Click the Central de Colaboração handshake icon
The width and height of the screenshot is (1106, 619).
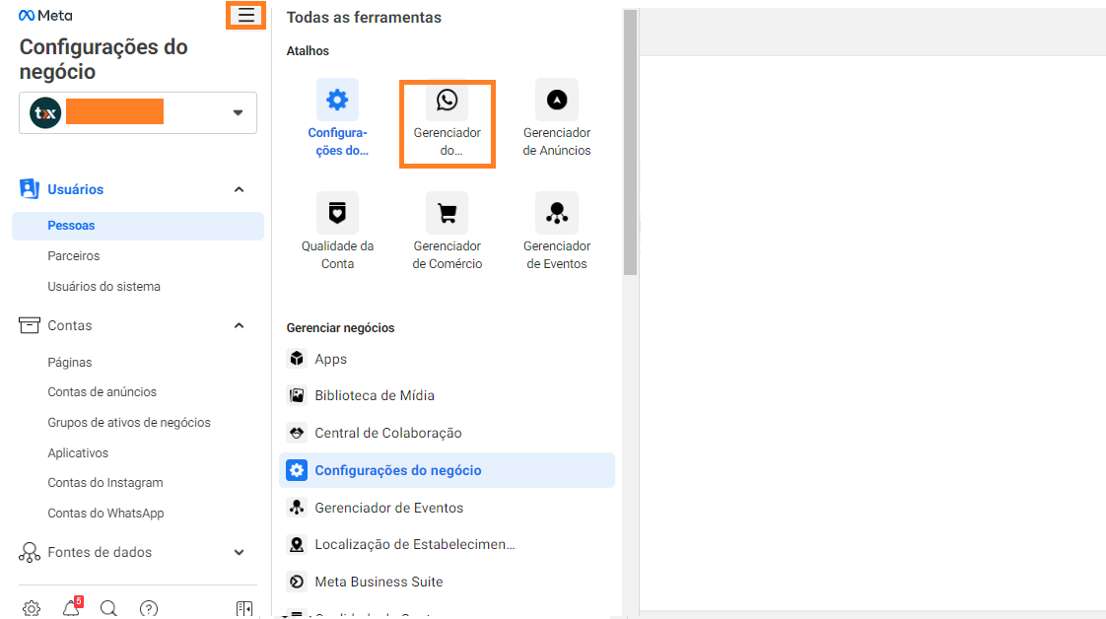click(297, 433)
